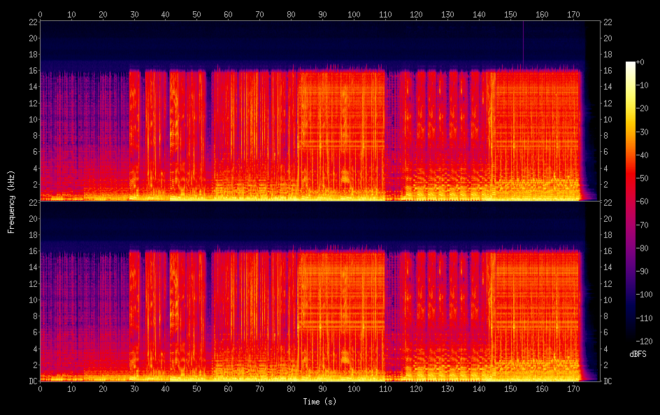
Task: Click the white top end of the color bar
Action: point(631,64)
